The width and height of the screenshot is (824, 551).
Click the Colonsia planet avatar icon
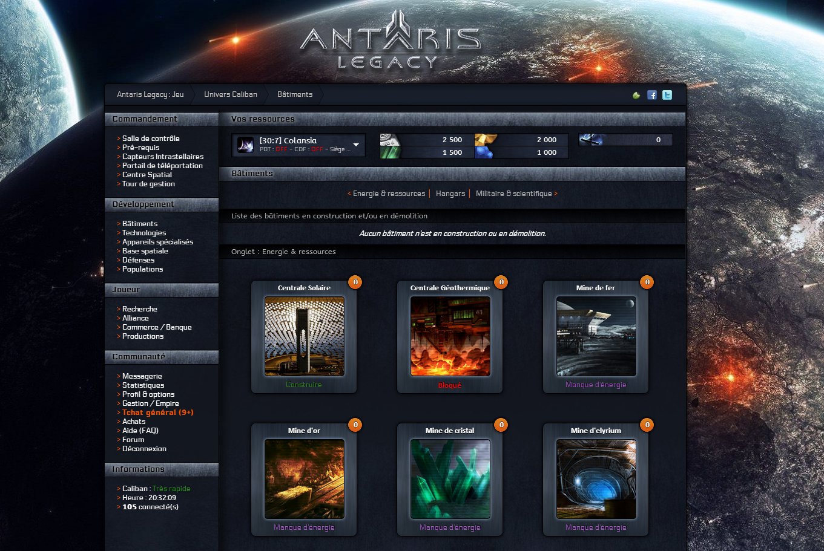(x=245, y=145)
